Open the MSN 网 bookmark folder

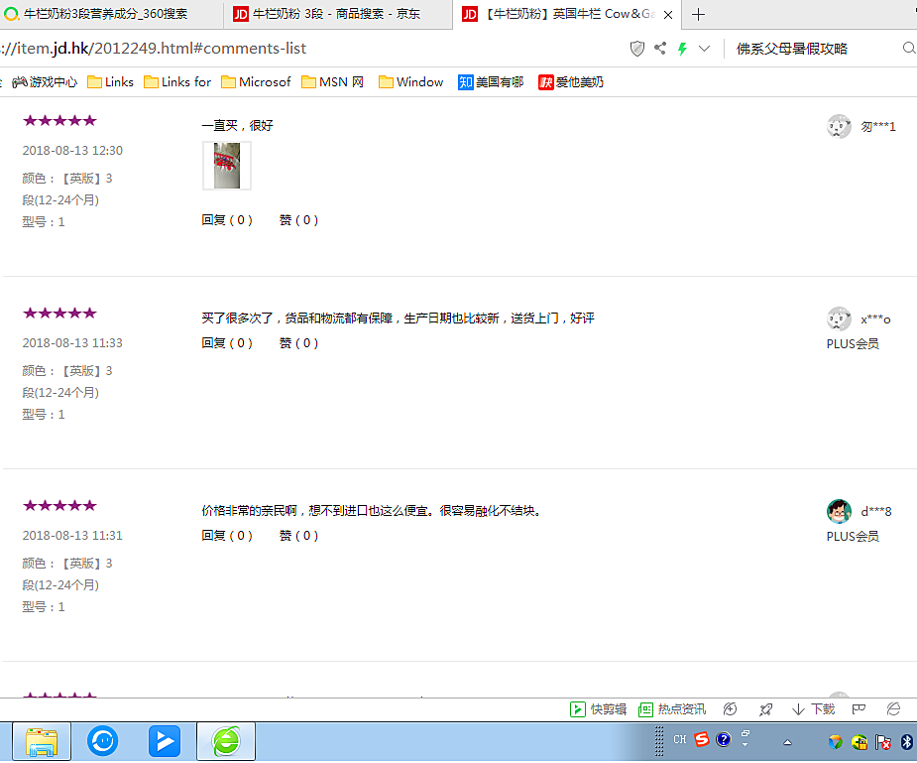click(333, 82)
